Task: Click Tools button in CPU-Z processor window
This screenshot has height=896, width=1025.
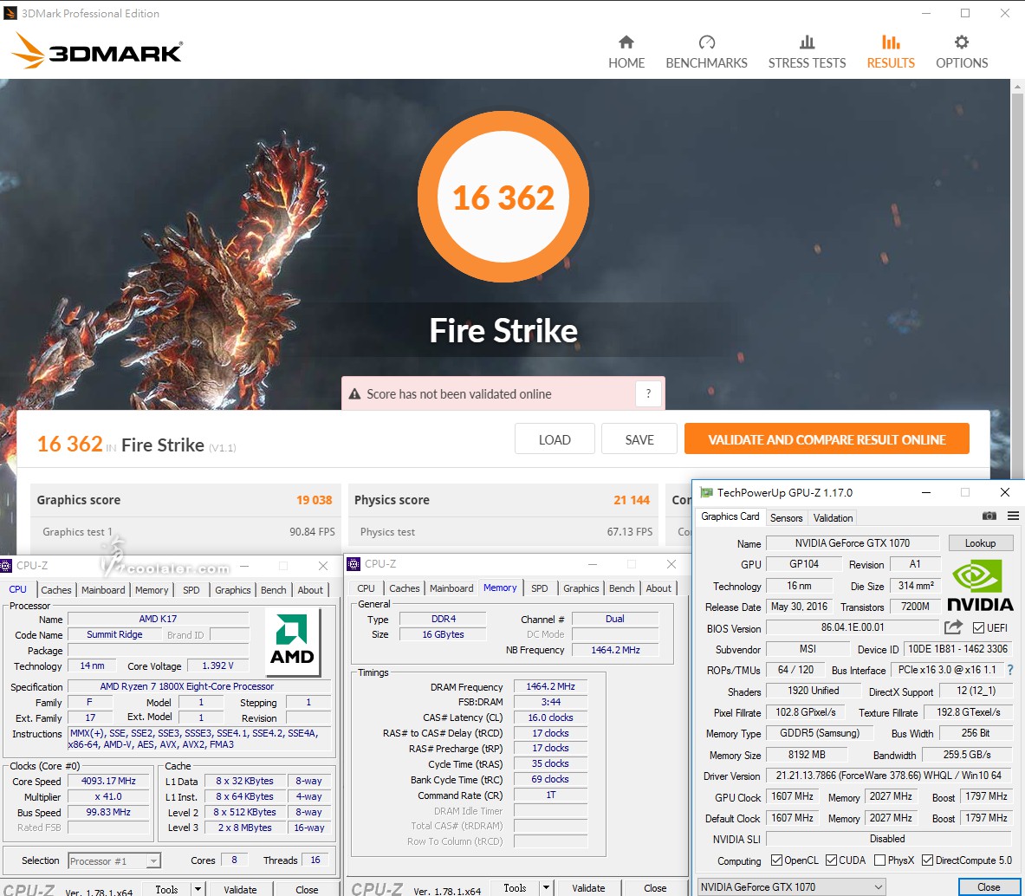Action: tap(166, 889)
